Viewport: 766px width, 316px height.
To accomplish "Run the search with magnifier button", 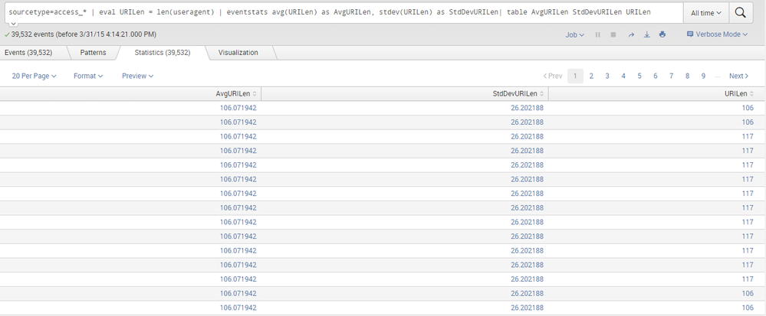I will (x=741, y=13).
